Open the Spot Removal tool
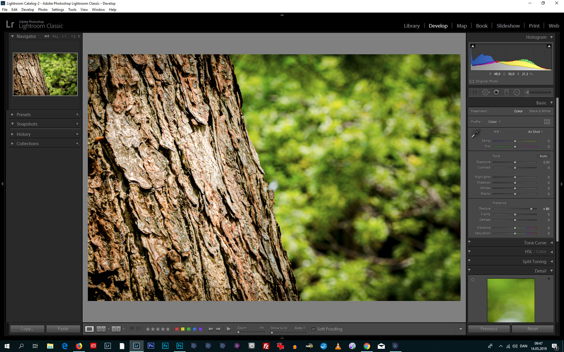The width and height of the screenshot is (564, 352). pos(486,92)
